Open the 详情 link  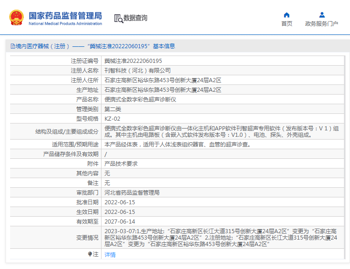tap(110, 255)
